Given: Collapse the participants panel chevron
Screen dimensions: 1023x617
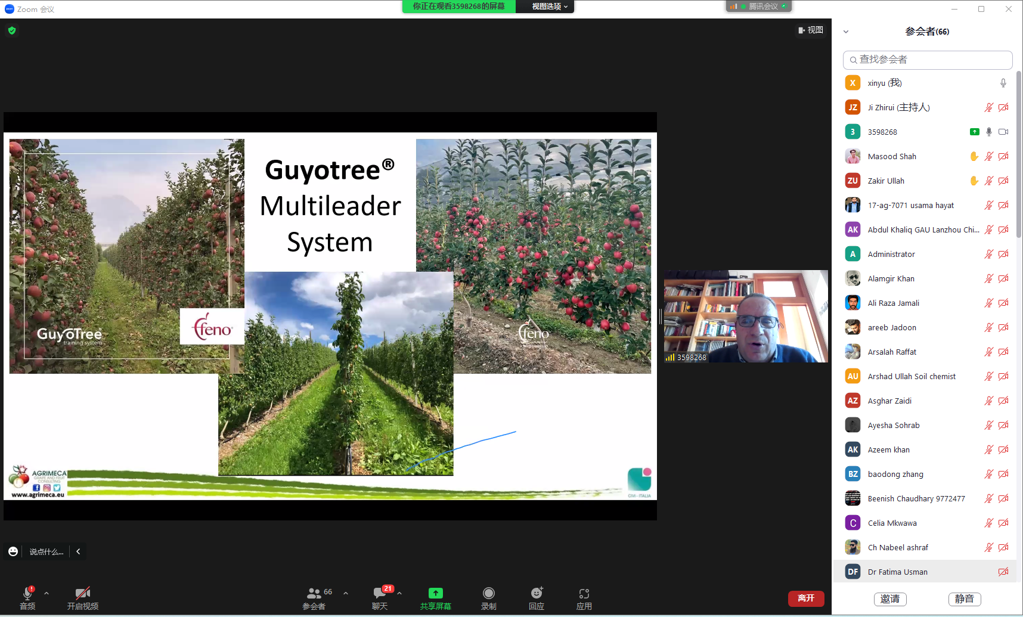Looking at the screenshot, I should point(845,32).
